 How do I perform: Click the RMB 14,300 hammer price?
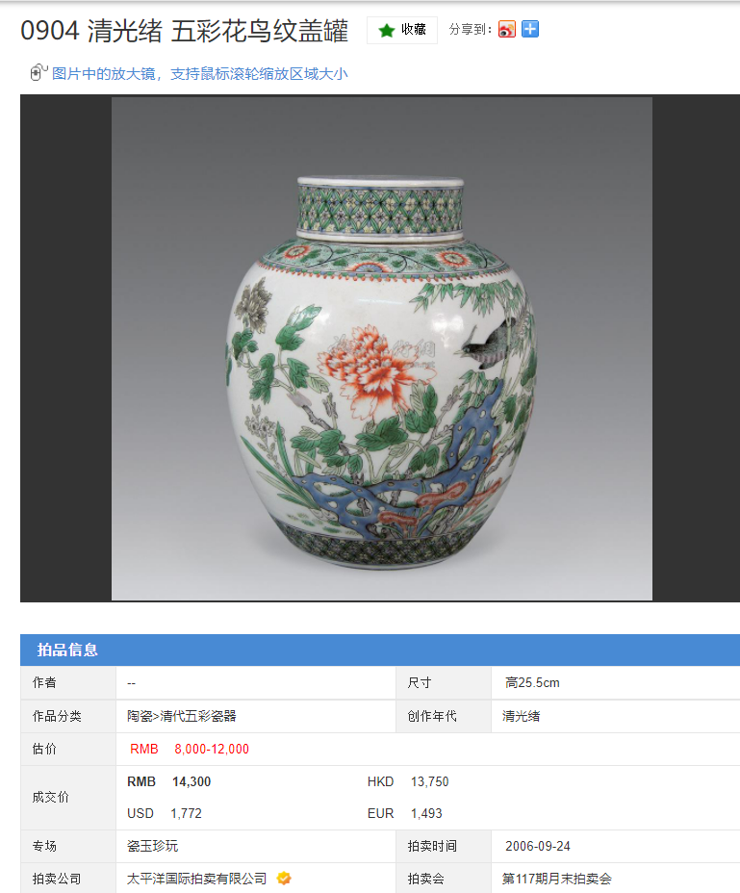(168, 781)
